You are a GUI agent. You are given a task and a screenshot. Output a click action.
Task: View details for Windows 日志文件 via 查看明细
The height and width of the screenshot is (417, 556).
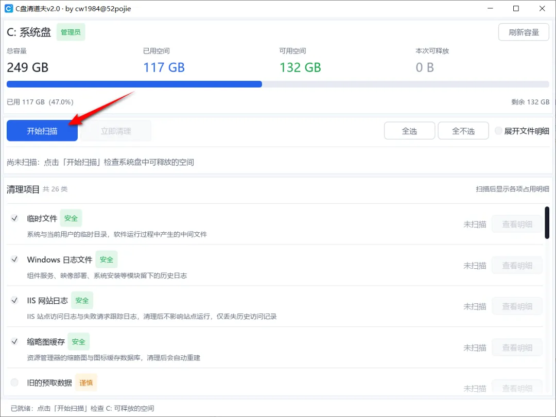517,265
